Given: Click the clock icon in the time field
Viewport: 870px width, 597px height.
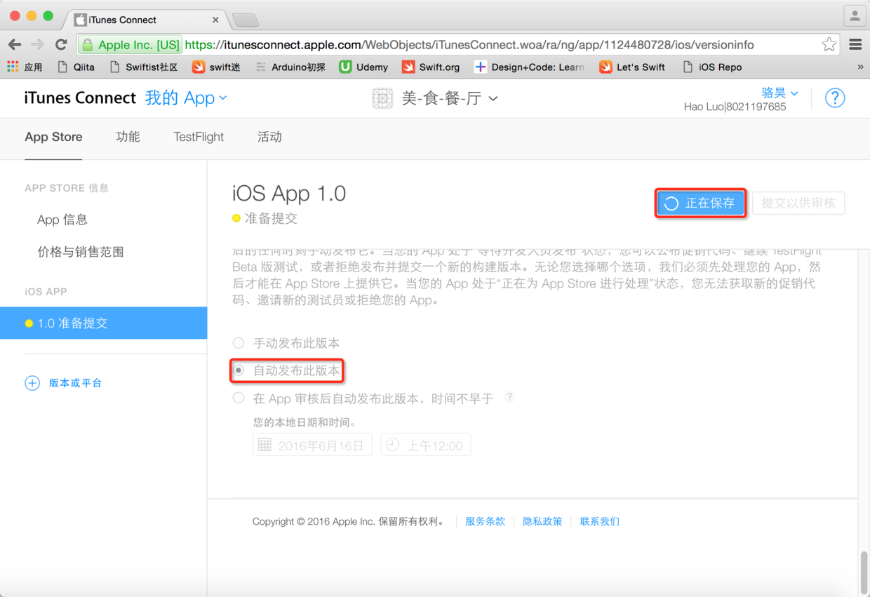Looking at the screenshot, I should click(x=392, y=445).
